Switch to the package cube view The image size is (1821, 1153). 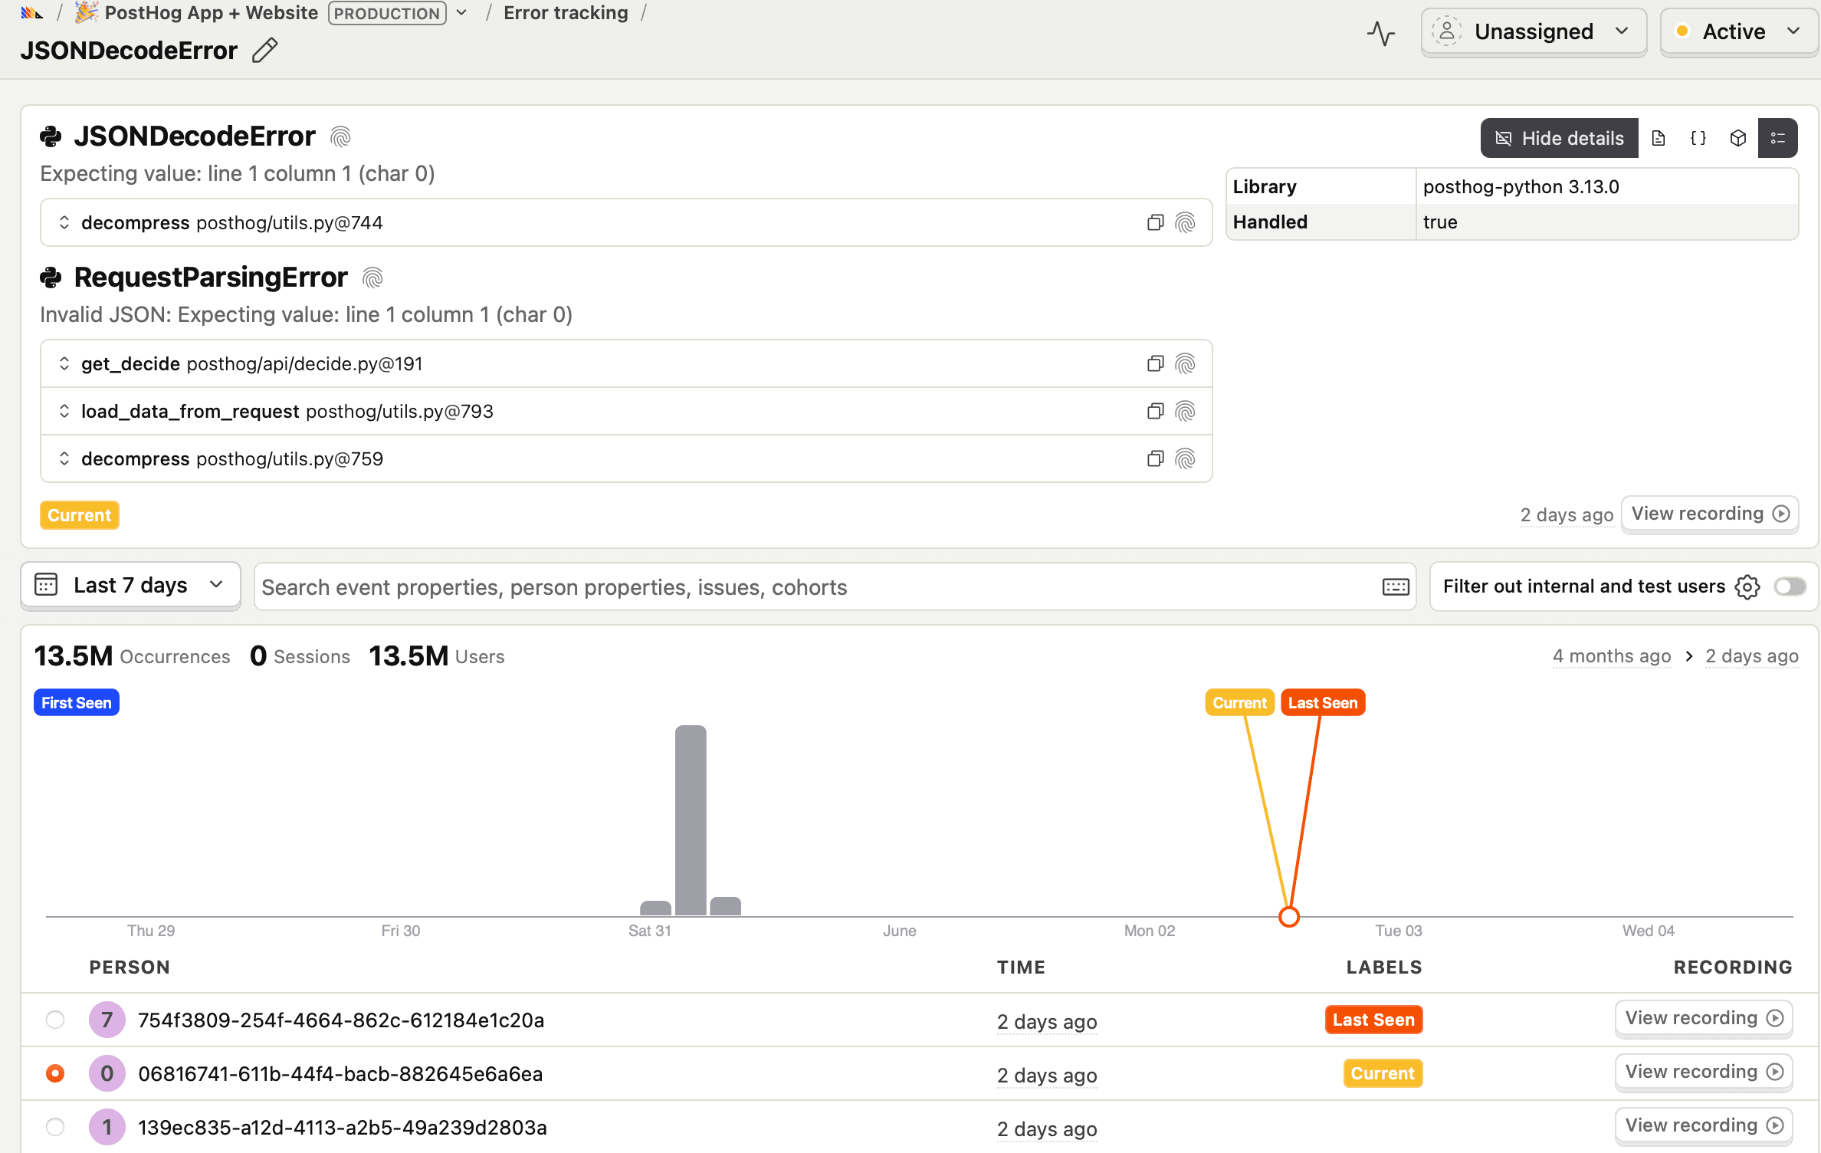click(1738, 138)
